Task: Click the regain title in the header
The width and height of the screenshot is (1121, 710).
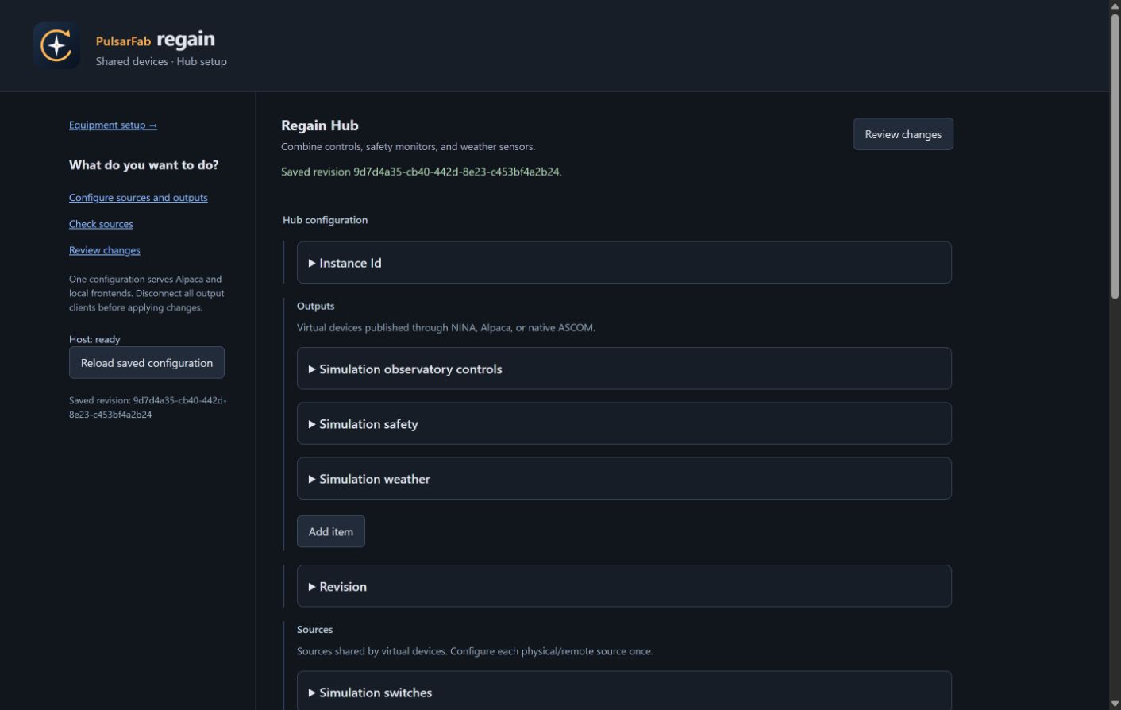Action: [x=186, y=39]
